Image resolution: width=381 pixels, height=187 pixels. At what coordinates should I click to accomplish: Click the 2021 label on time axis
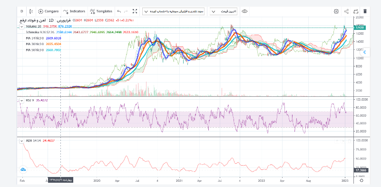[x=179, y=181]
